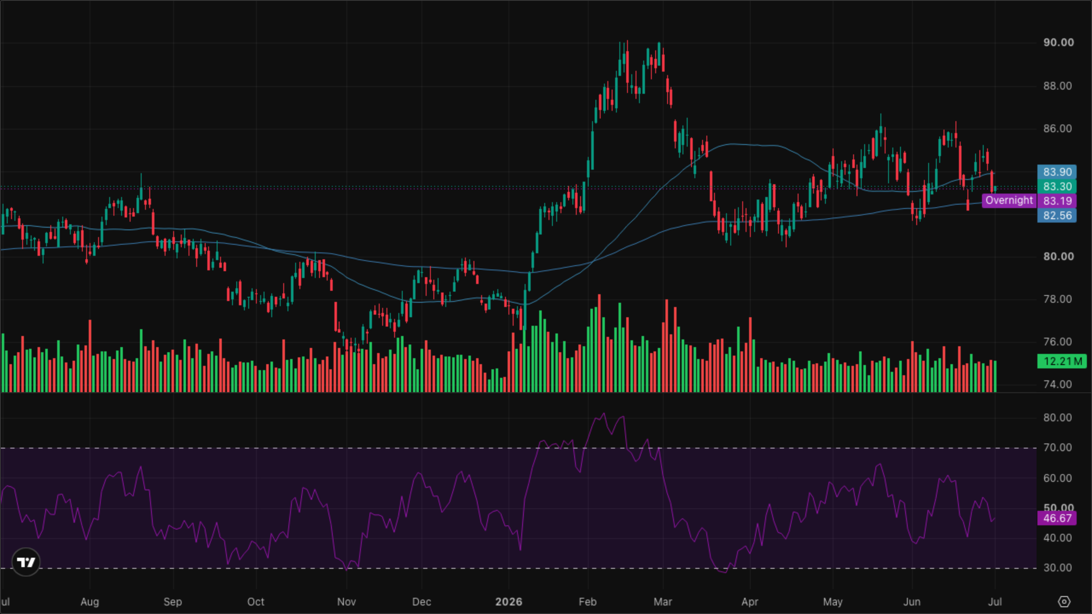Click the Nov label on time axis
This screenshot has height=614, width=1092.
pos(346,602)
